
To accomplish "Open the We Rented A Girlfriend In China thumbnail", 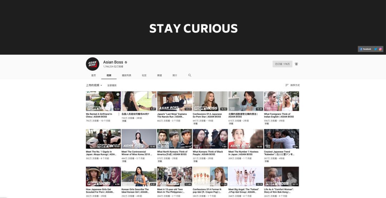I will (103, 101).
